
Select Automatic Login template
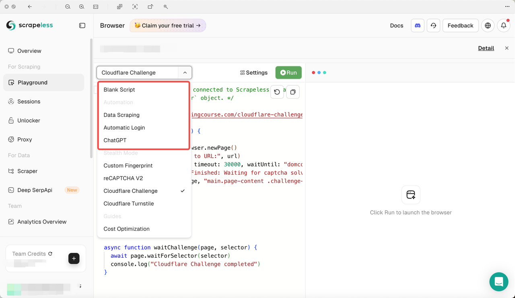pyautogui.click(x=144, y=128)
